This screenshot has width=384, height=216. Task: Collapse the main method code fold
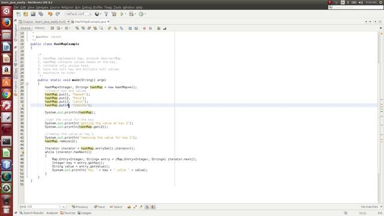tap(27, 84)
